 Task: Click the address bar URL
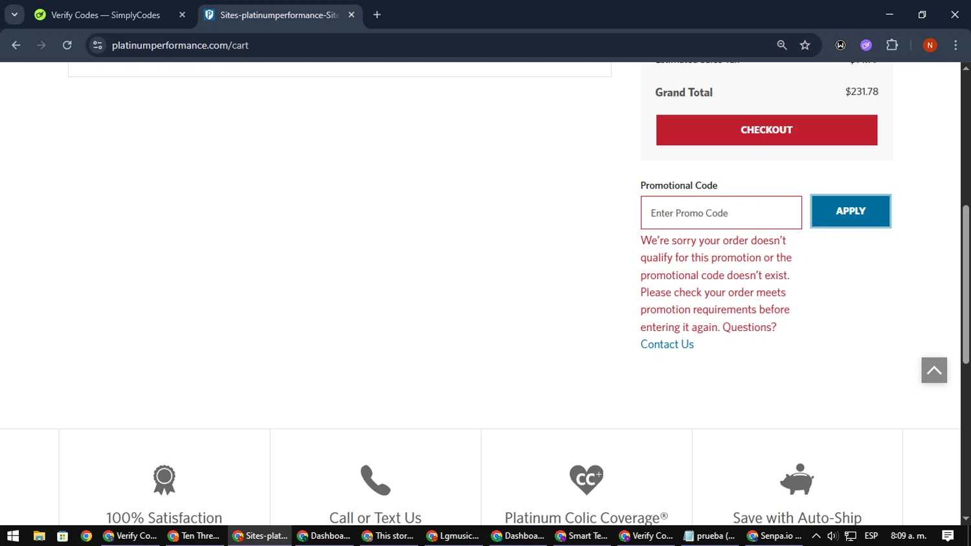tap(180, 45)
